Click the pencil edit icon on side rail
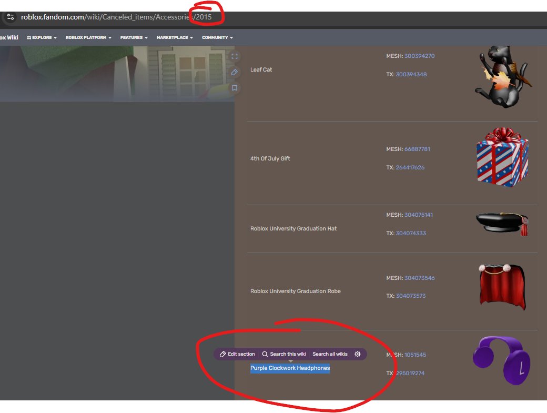Viewport: 547px width, 413px height. point(235,72)
